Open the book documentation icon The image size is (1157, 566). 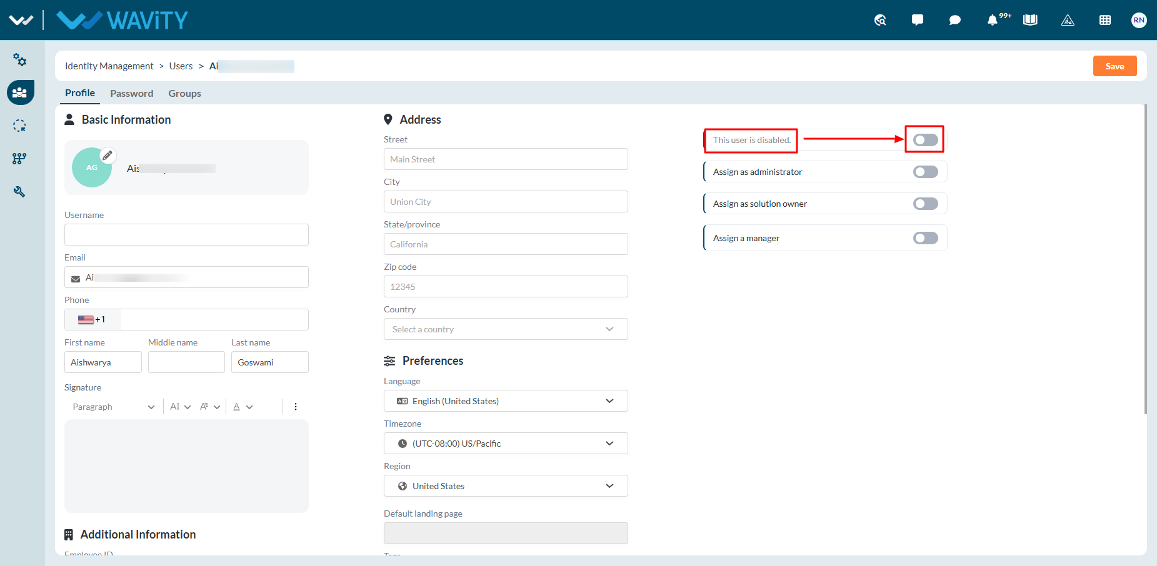pos(1030,20)
